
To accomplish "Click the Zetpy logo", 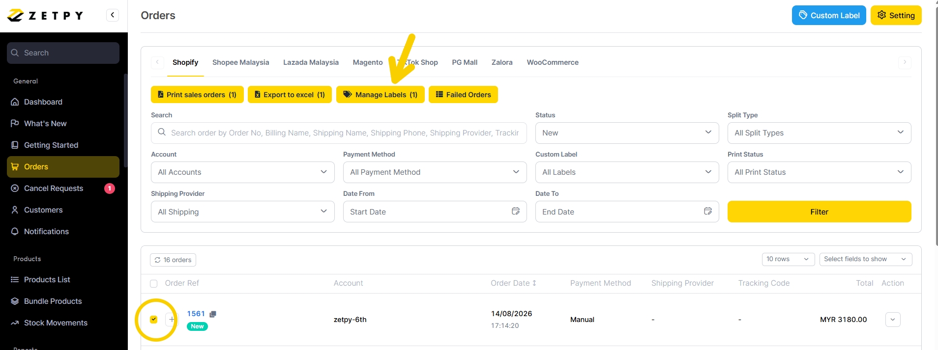I will pos(45,16).
